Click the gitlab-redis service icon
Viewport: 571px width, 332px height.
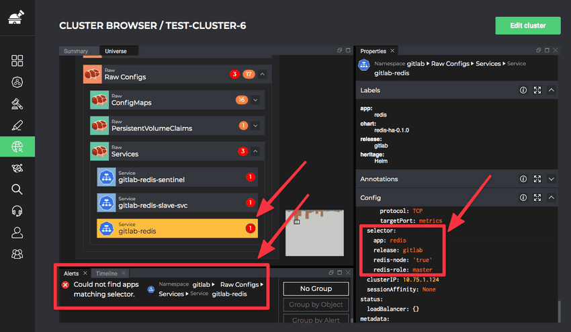(x=106, y=229)
